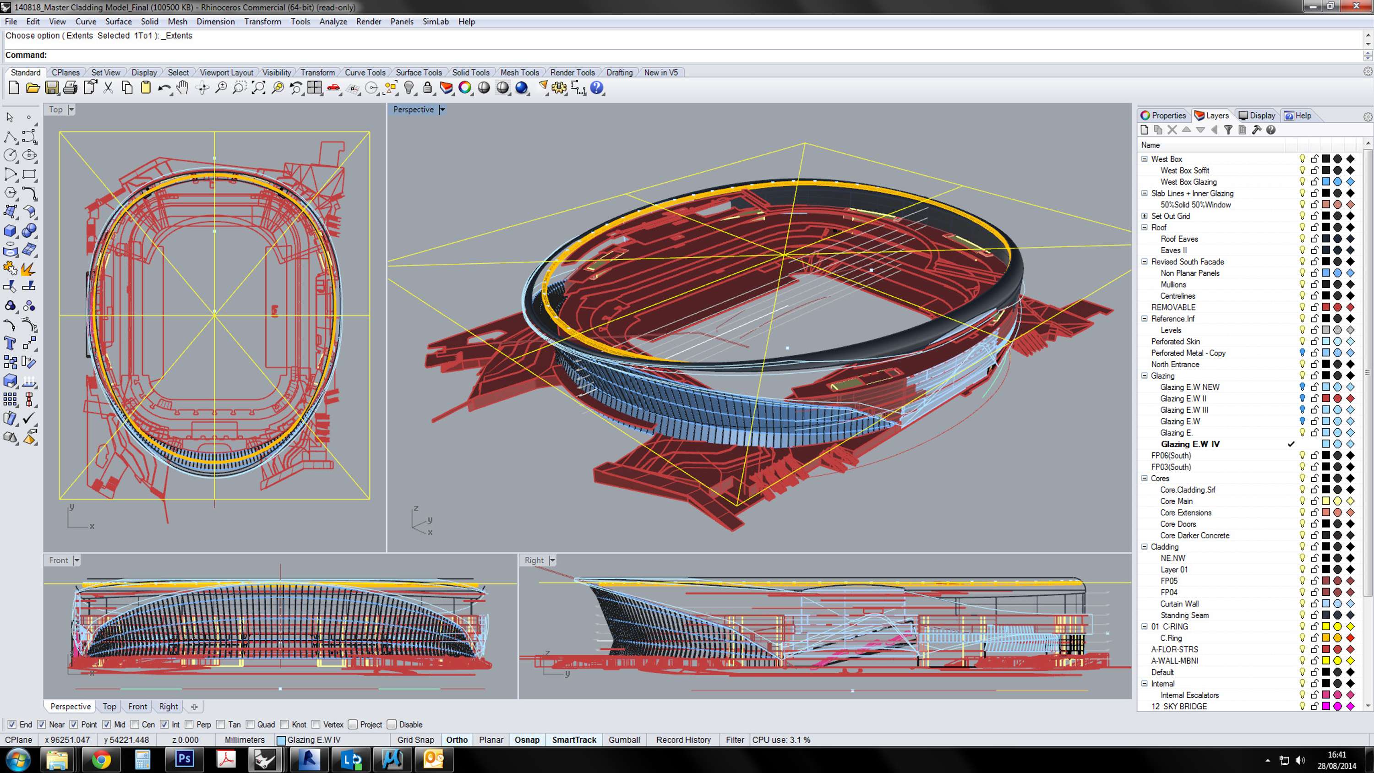Toggle the Mid osnap checkbox
Viewport: 1374px width, 773px height.
107,724
